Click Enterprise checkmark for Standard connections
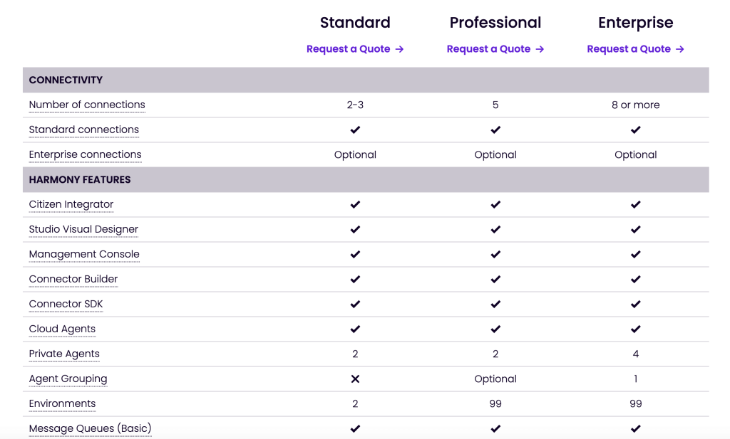This screenshot has width=730, height=439. [x=635, y=129]
